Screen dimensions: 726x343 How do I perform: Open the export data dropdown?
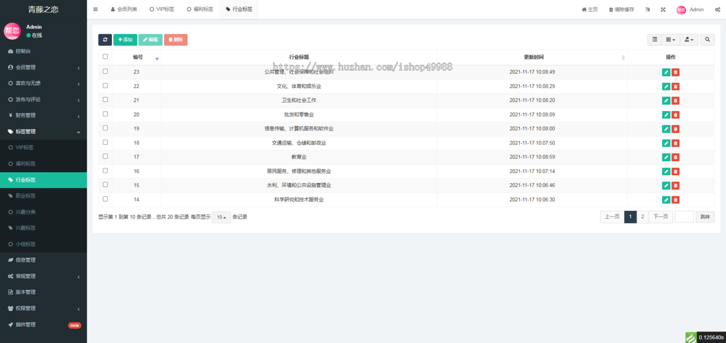point(688,40)
